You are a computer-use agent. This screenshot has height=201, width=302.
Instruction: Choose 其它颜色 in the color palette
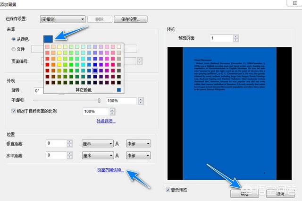(83, 89)
